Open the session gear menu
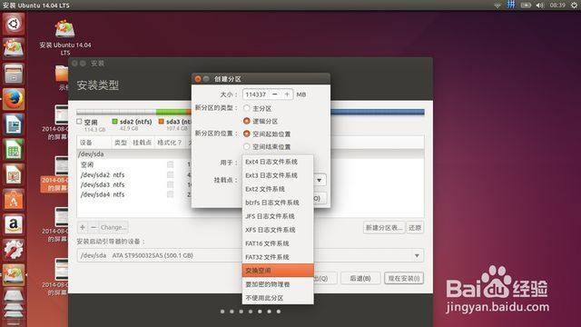The width and height of the screenshot is (581, 327). (574, 5)
